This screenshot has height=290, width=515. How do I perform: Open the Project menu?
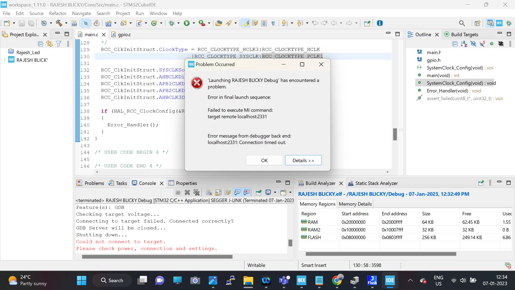123,13
